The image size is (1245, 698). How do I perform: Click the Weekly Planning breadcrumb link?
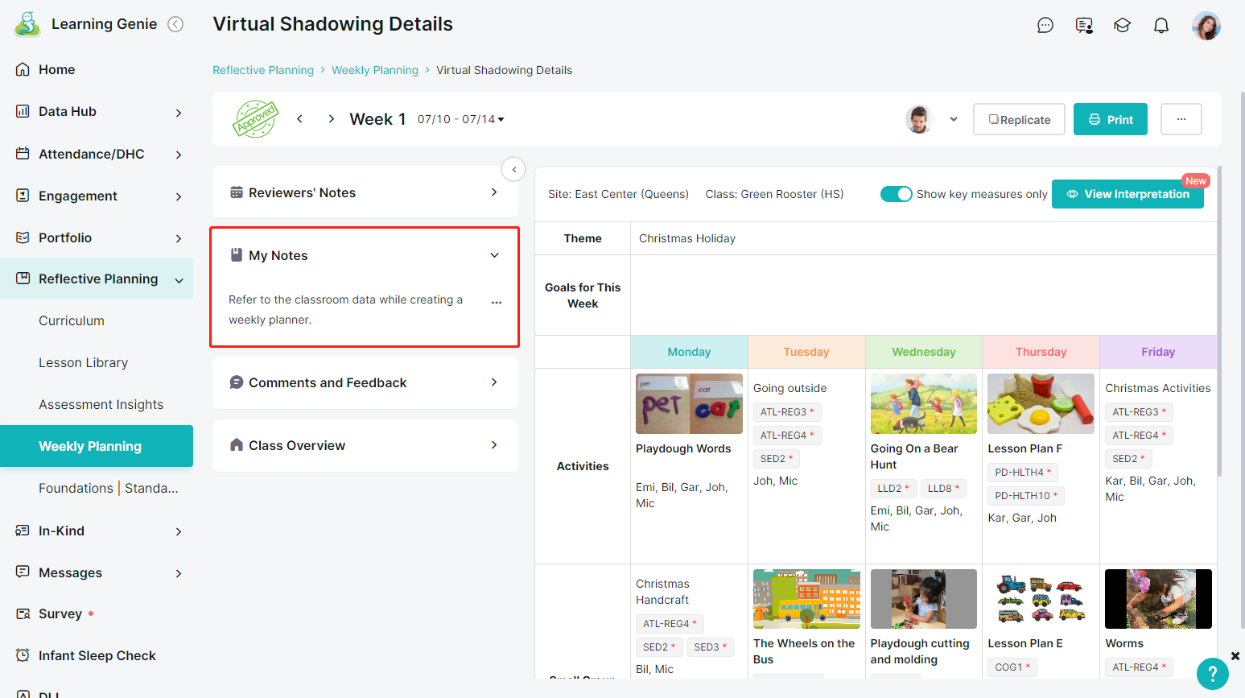coord(375,70)
